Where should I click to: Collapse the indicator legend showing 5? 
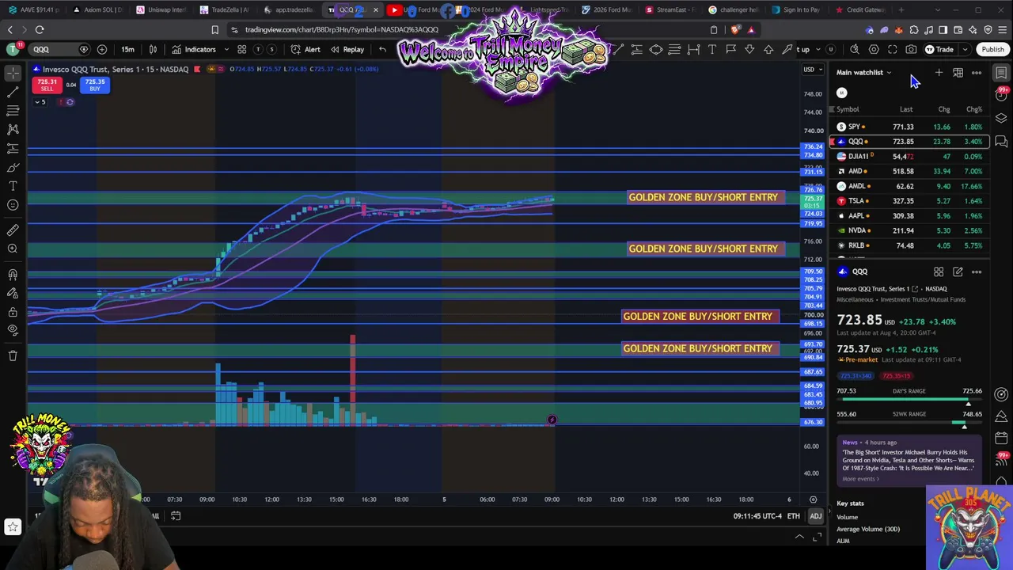[x=40, y=101]
